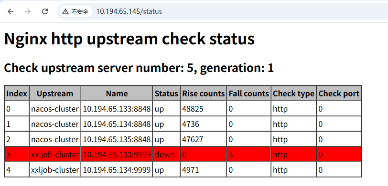This screenshot has width=388, height=186.
Task: Select server name 10.194.65.134:8848
Action: (x=117, y=124)
